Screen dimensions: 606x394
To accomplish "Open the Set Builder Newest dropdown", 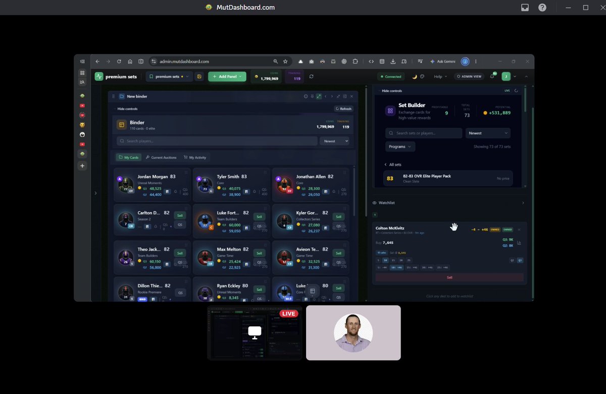I will tap(488, 133).
